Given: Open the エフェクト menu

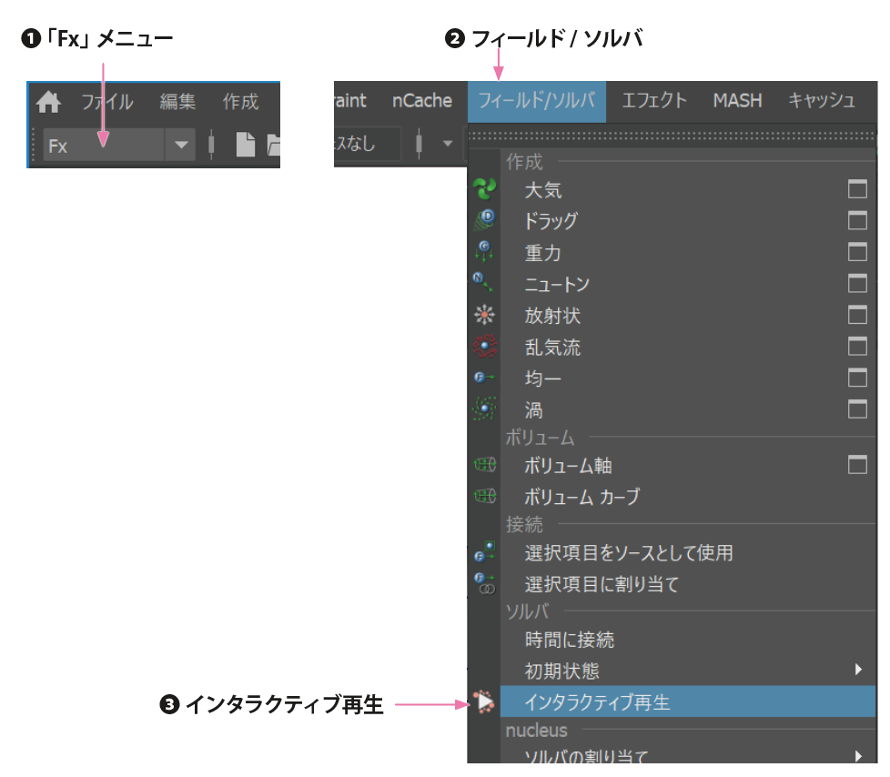Looking at the screenshot, I should [x=653, y=101].
